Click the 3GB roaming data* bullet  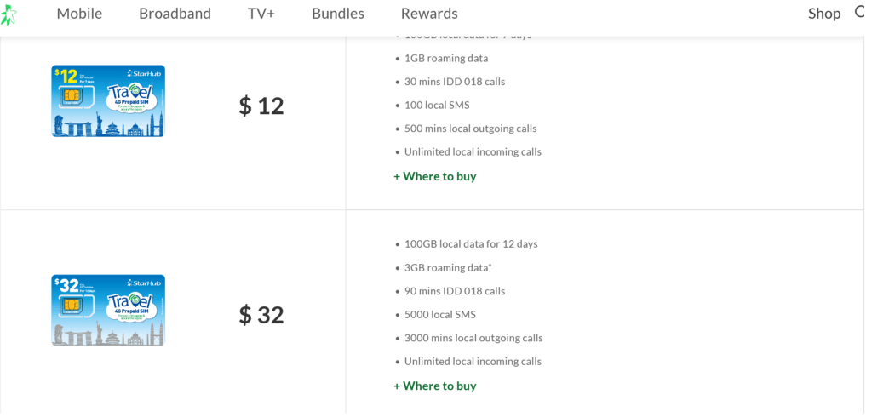[448, 267]
